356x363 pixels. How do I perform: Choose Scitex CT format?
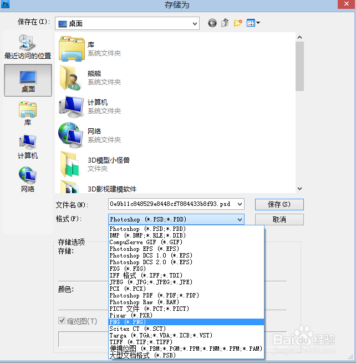186,329
